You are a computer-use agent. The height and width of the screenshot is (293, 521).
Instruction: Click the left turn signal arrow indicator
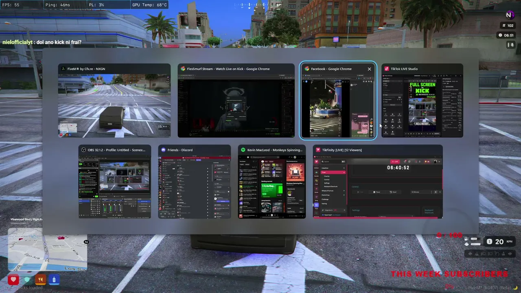tap(471, 254)
